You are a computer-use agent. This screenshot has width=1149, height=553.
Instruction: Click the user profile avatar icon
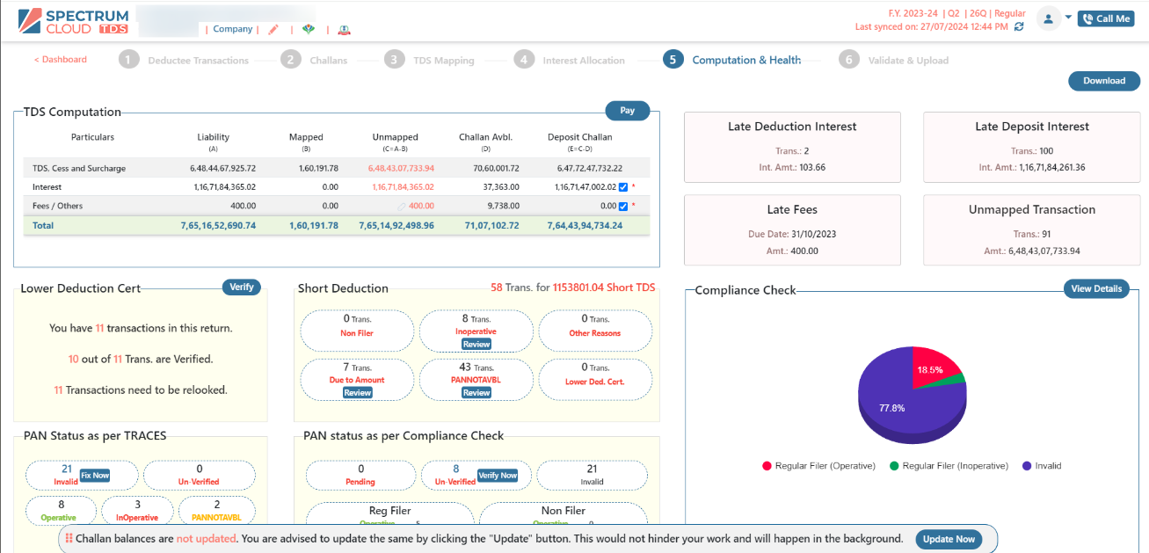click(x=1048, y=18)
